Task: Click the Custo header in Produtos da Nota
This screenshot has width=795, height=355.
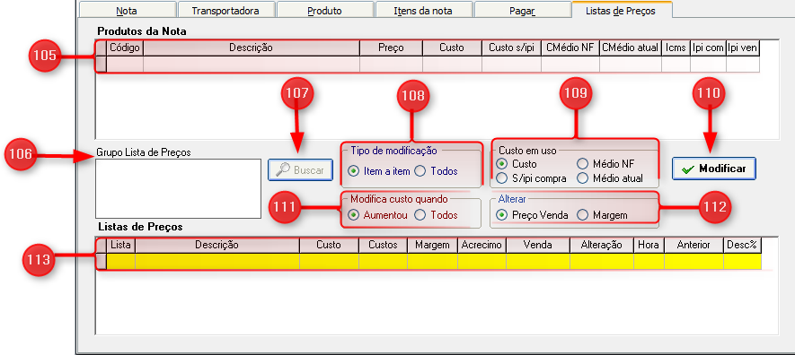Action: 452,48
